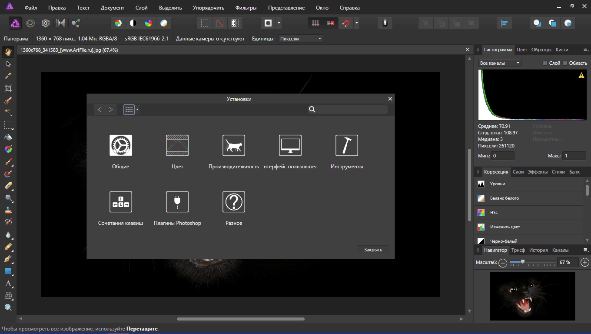Open Производительность settings with cat icon

tap(234, 151)
